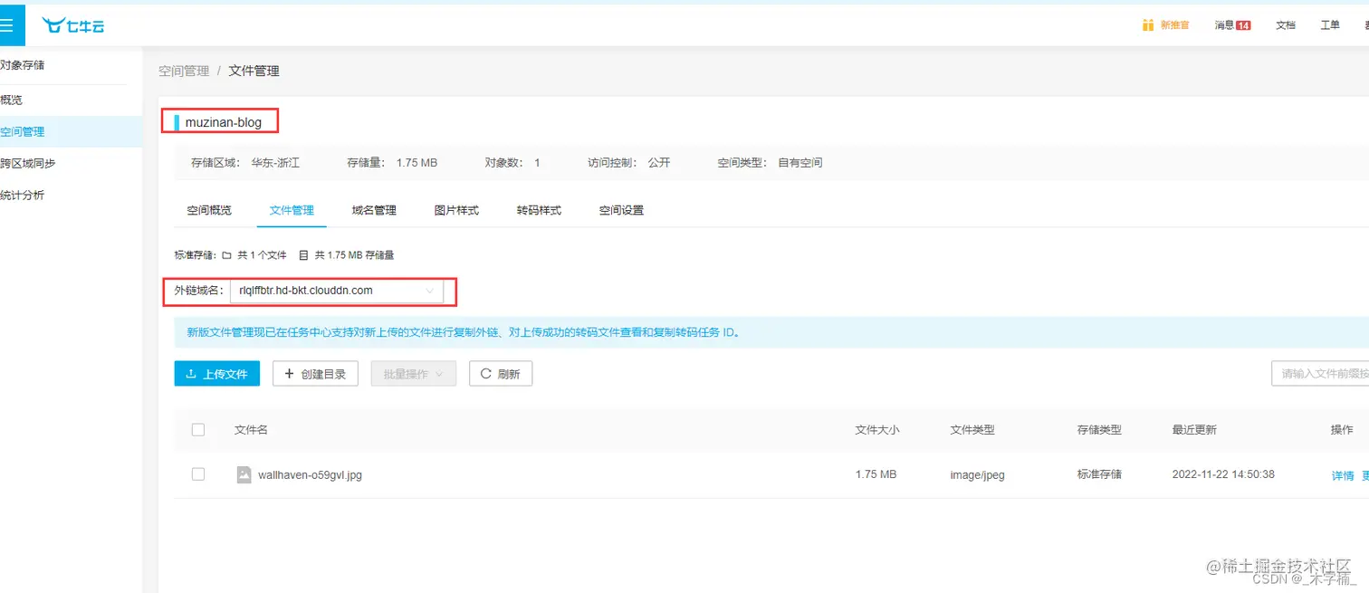The image size is (1369, 593).
Task: Click the file name wallhaven-o59gvl.jpg
Action: click(310, 474)
